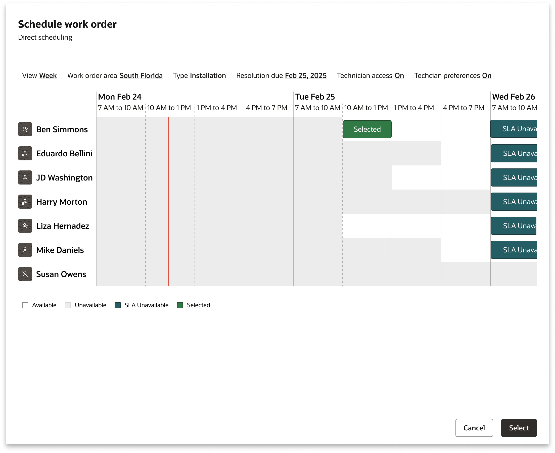Click the Select button

click(x=519, y=428)
